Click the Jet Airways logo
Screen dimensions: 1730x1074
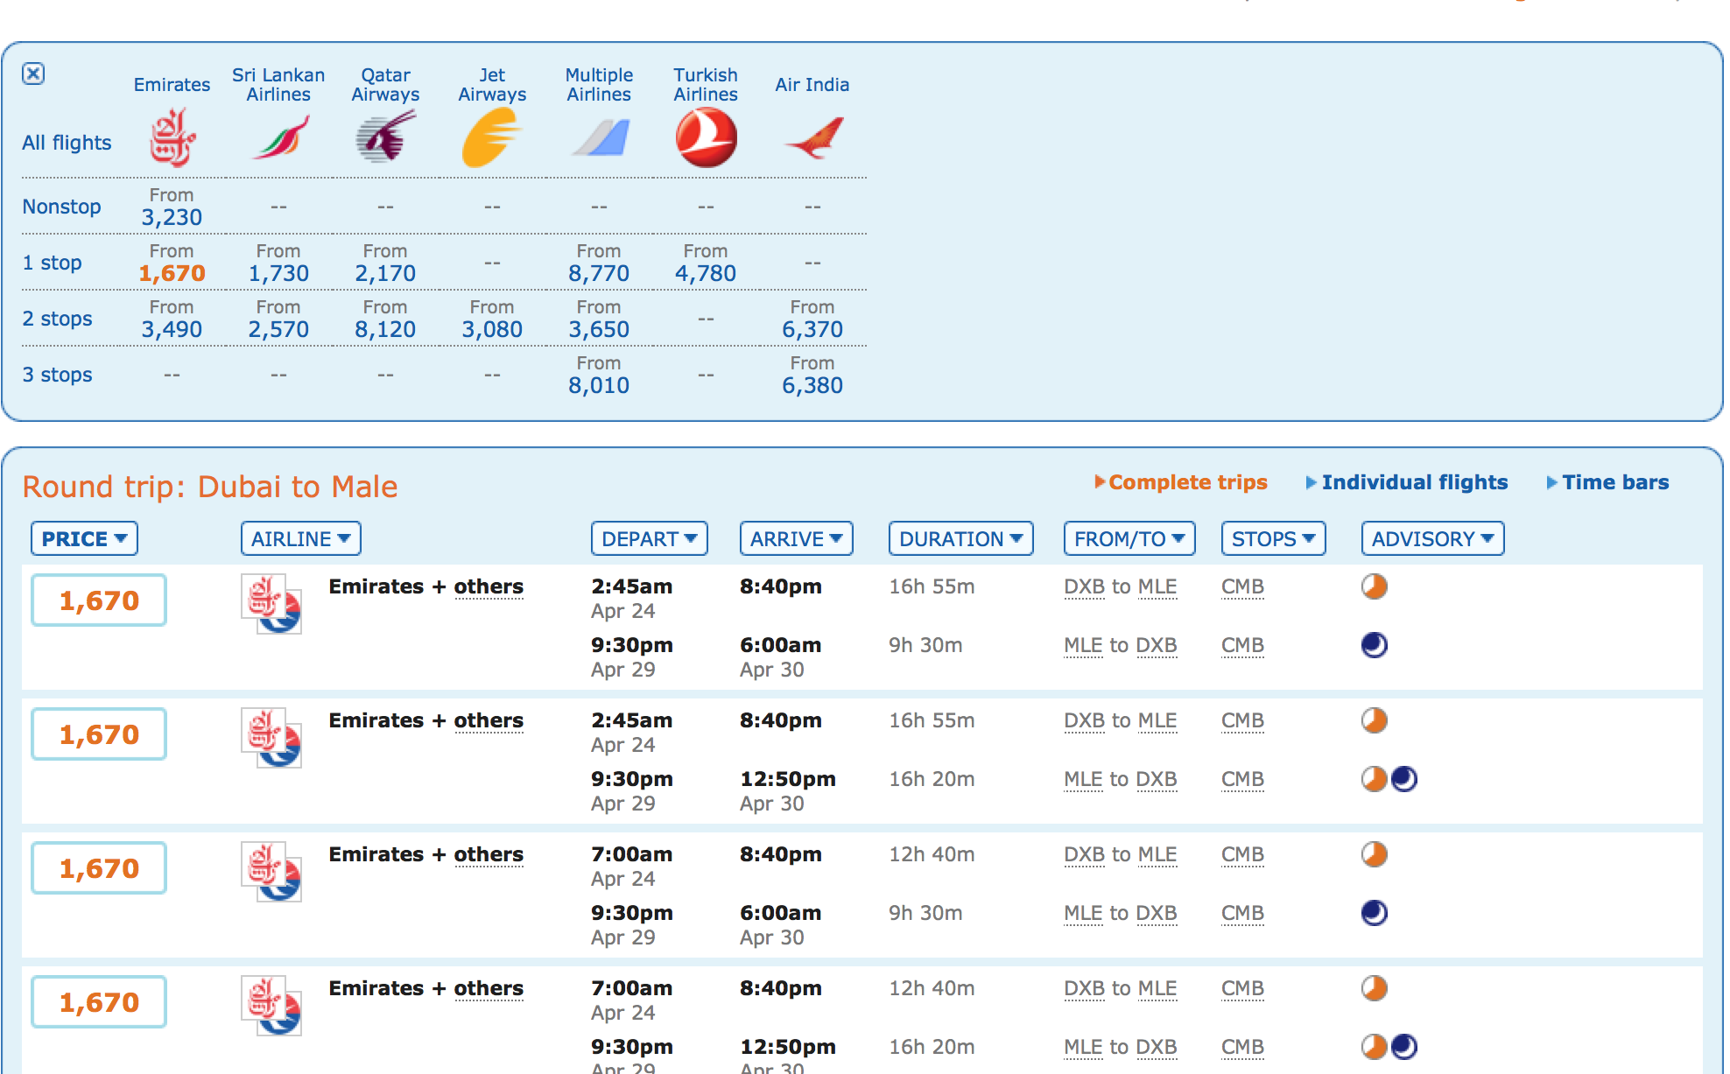point(491,137)
